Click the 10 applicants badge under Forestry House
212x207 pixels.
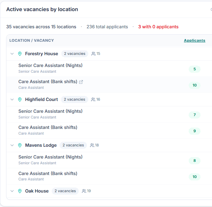(x=194, y=85)
